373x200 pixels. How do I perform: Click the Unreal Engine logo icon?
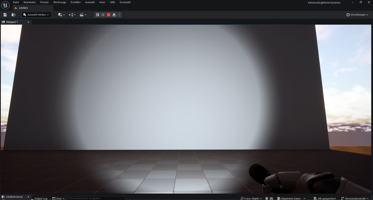click(5, 5)
